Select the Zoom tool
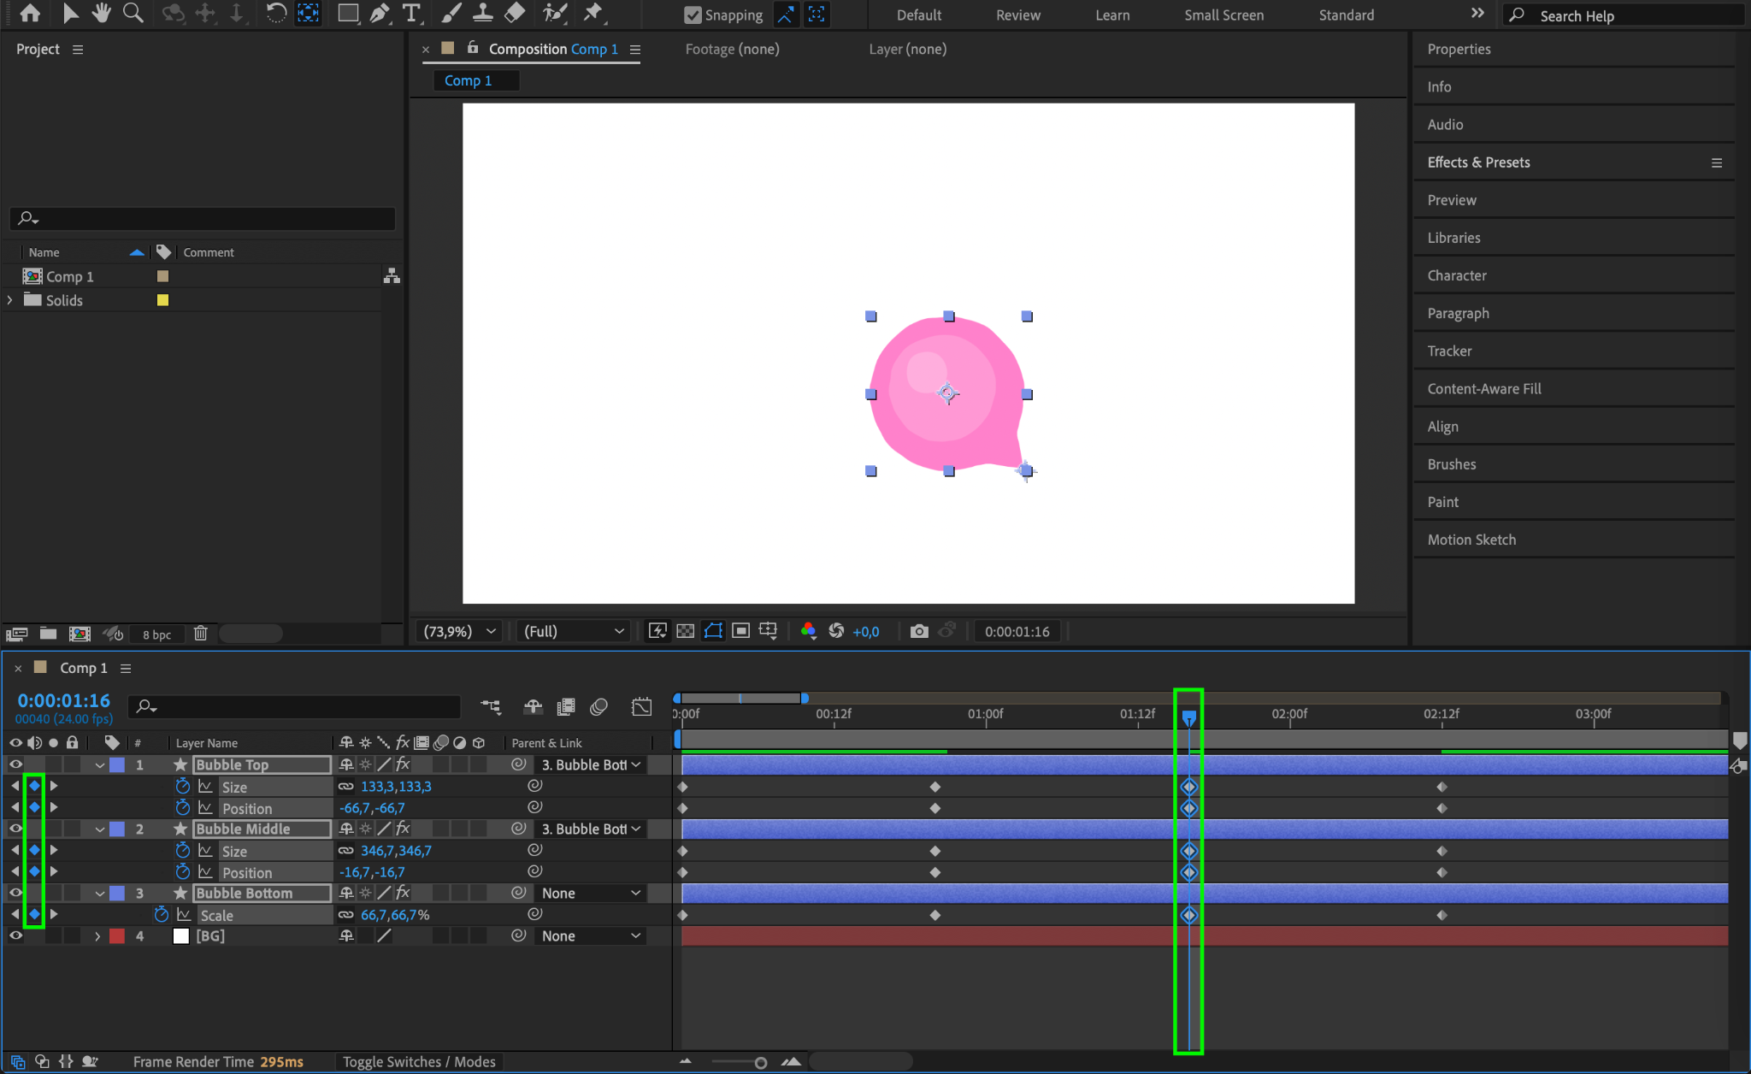The image size is (1751, 1074). (x=133, y=13)
